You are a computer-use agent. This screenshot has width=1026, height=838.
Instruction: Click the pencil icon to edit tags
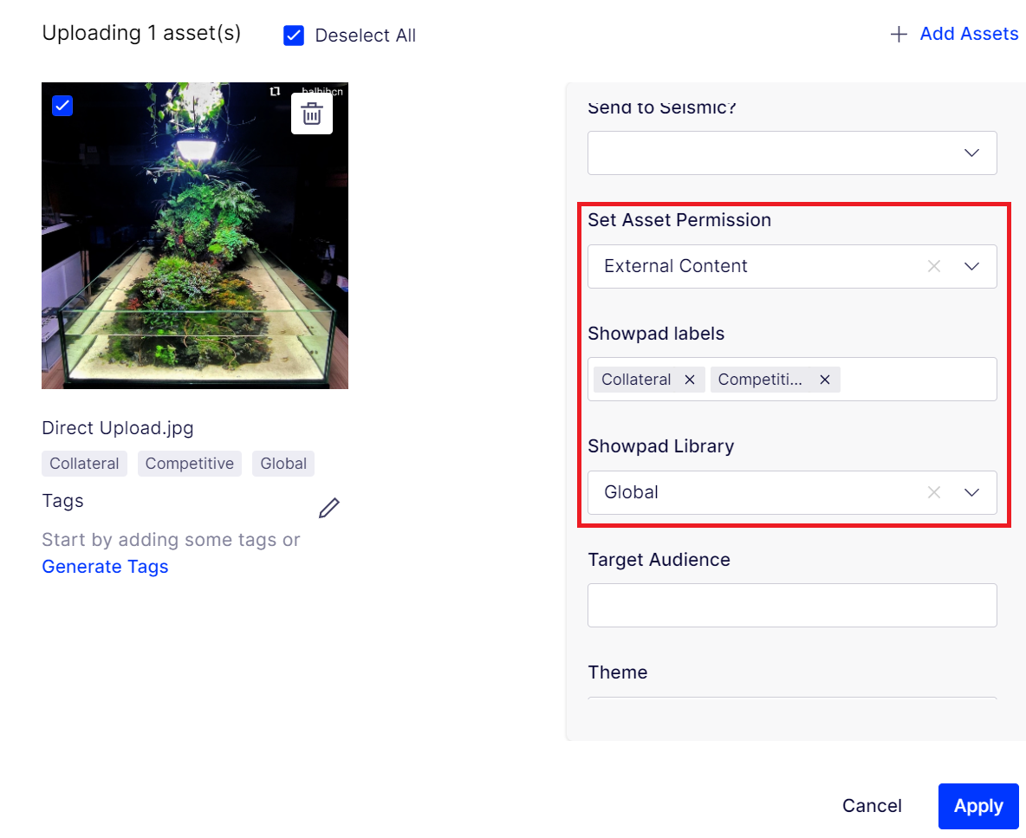[329, 508]
